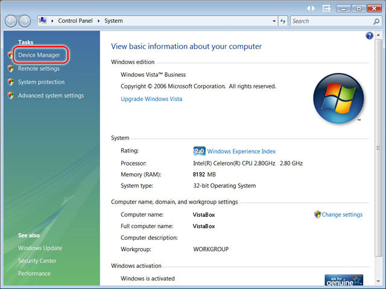This screenshot has height=289, width=386.
Task: Click the vertical scrollbar down arrow
Action: pyautogui.click(x=378, y=281)
